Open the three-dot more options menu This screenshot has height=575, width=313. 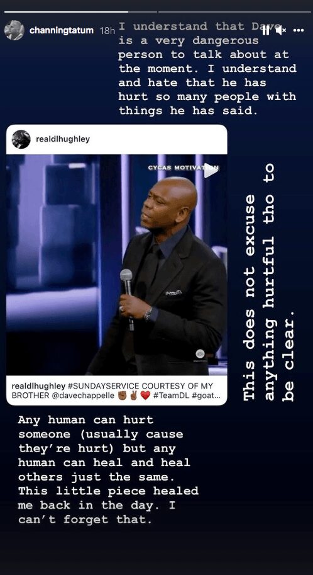[299, 30]
